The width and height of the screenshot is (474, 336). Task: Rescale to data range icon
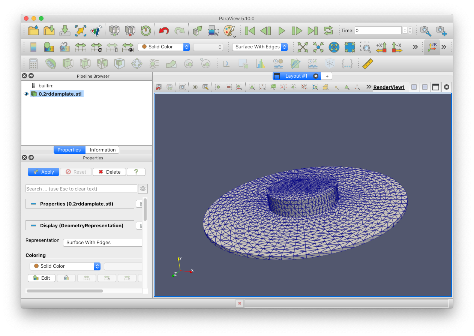coord(81,47)
